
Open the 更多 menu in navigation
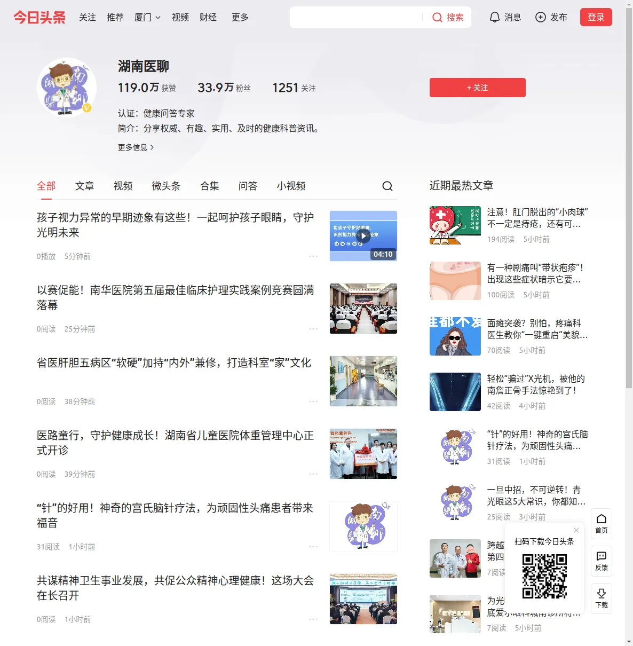click(x=240, y=17)
